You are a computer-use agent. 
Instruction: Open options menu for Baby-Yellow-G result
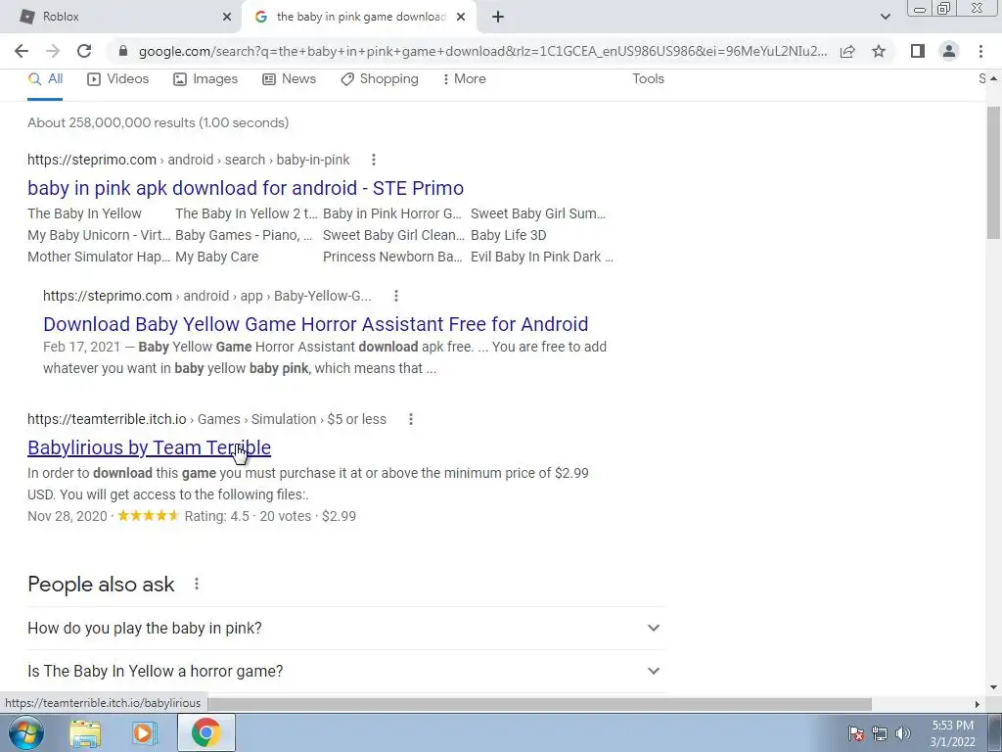tap(396, 296)
